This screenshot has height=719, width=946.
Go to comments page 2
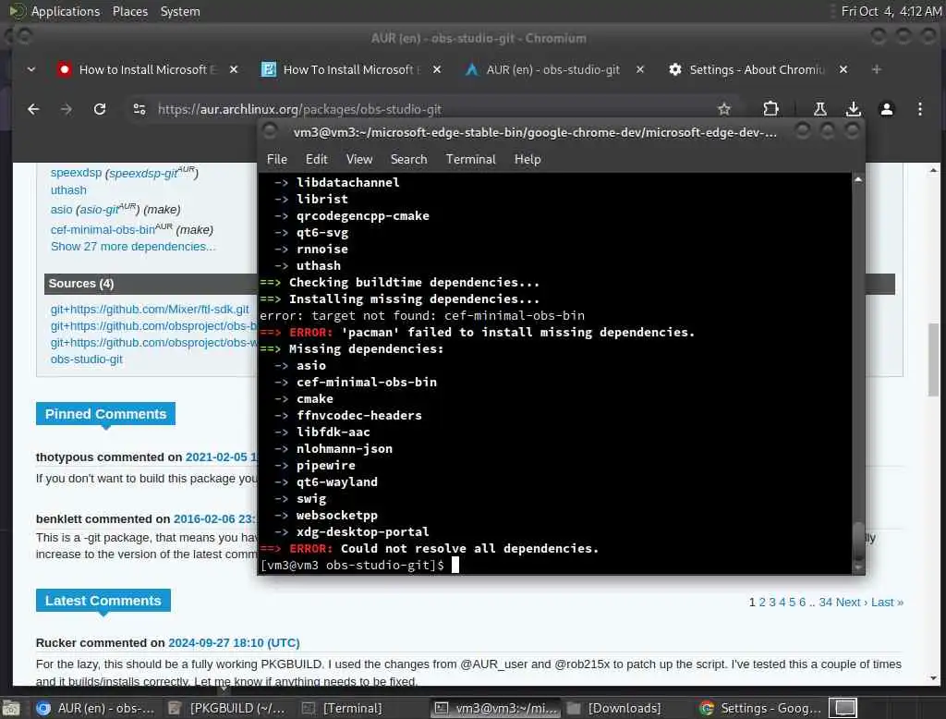(x=762, y=602)
